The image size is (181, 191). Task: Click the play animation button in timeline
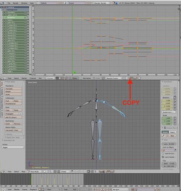tap(104, 189)
